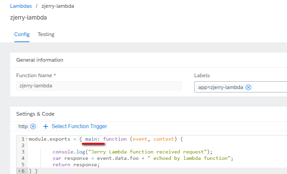Switch to the Testing tab
Screen dimensions: 287x174
point(46,34)
